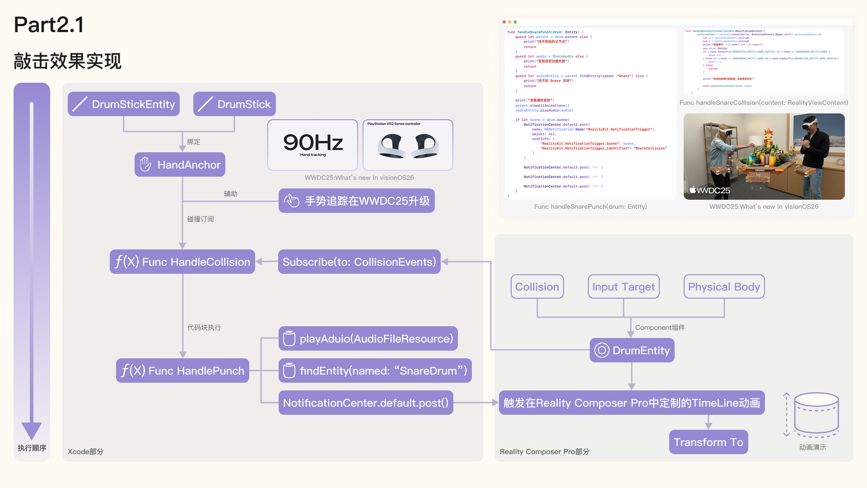Select the Physical Body component box
This screenshot has height=488, width=867.
724,286
